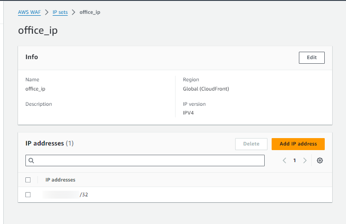Click breadcrumb chevron after AWS WAF

pyautogui.click(x=47, y=12)
